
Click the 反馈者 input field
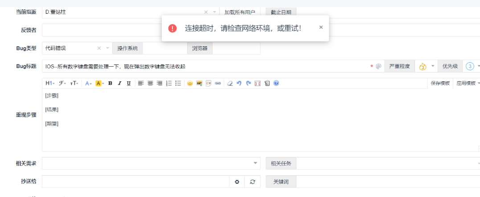[261, 30]
